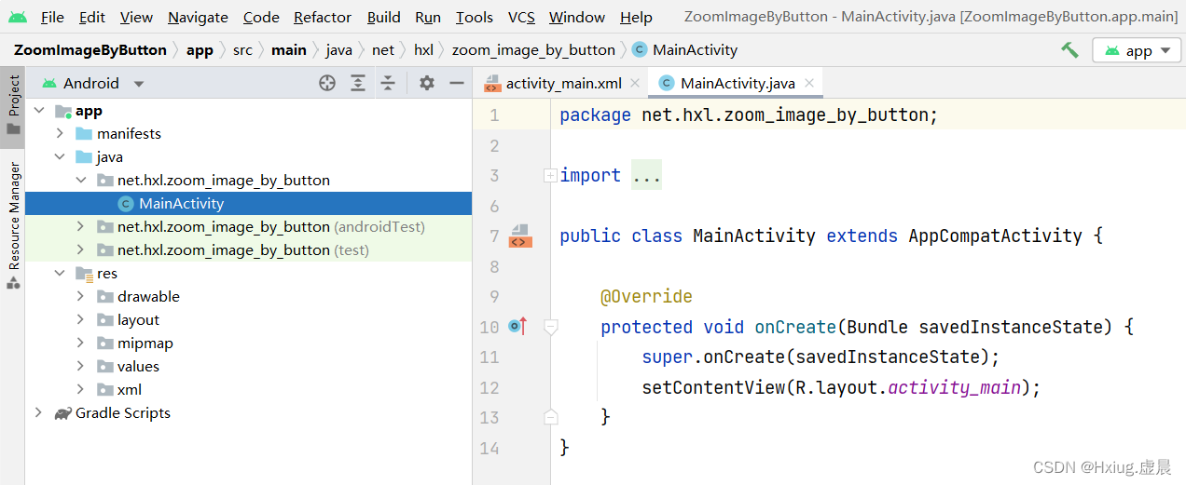Expand the values folder
Image resolution: width=1186 pixels, height=485 pixels.
80,367
